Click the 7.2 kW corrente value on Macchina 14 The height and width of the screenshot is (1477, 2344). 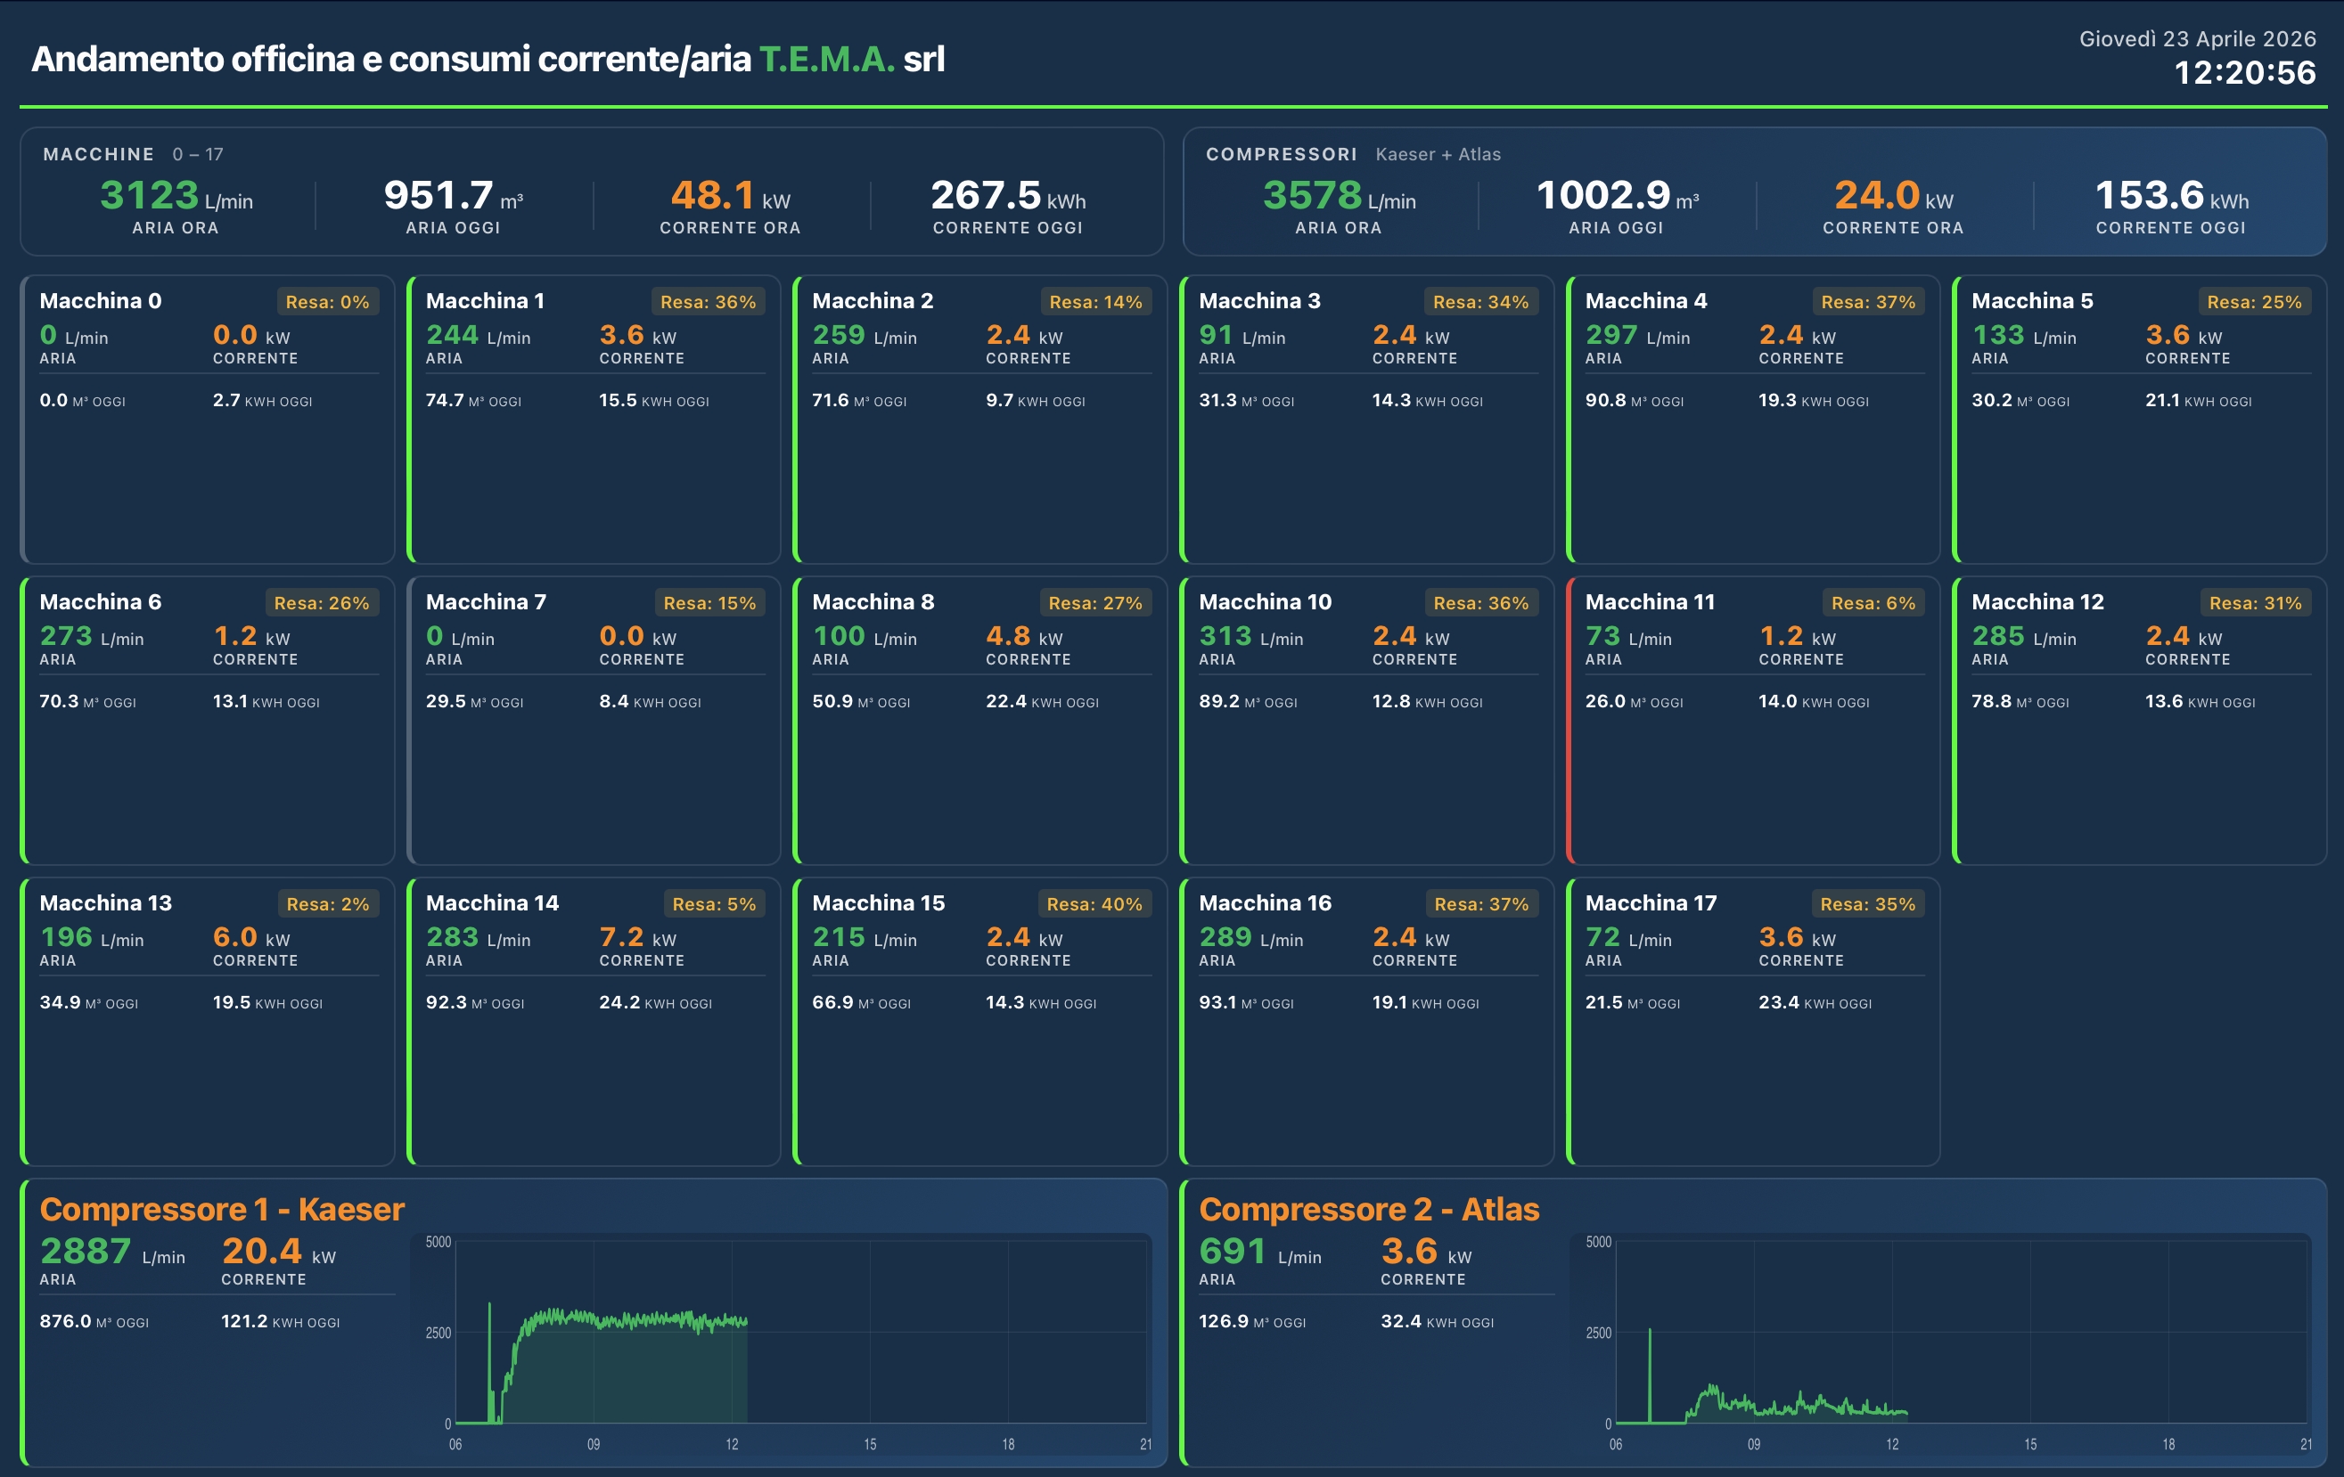[621, 937]
